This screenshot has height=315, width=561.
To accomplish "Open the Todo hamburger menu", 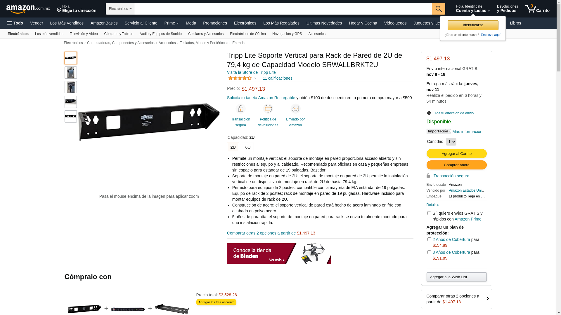I will (15, 23).
